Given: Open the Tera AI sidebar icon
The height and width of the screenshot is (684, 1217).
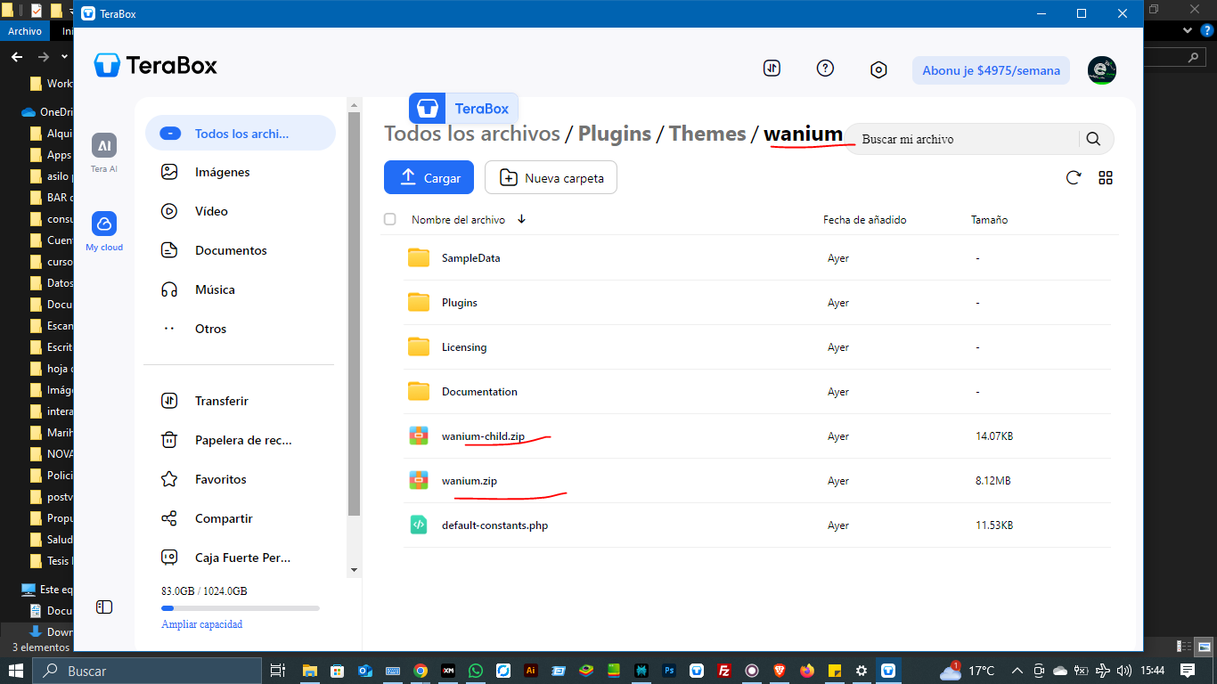Looking at the screenshot, I should point(104,146).
